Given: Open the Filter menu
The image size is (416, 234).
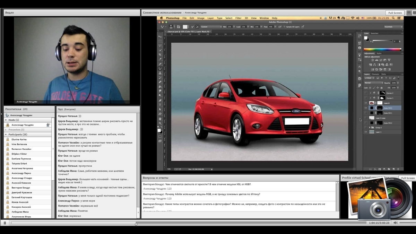Looking at the screenshot, I should coord(239,18).
